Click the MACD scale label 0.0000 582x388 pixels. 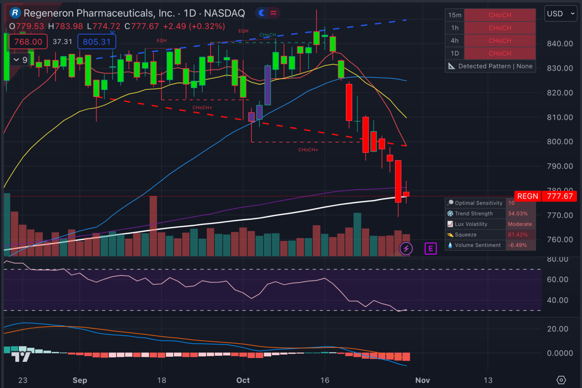(x=559, y=353)
